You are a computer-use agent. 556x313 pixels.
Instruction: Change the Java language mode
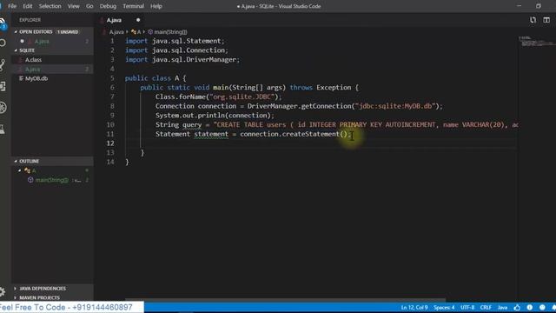[x=502, y=307]
